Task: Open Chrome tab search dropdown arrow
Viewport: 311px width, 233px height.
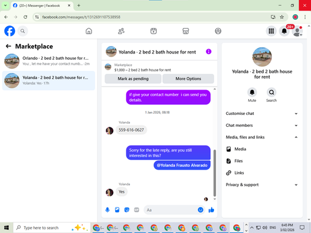Action: click(x=5, y=6)
